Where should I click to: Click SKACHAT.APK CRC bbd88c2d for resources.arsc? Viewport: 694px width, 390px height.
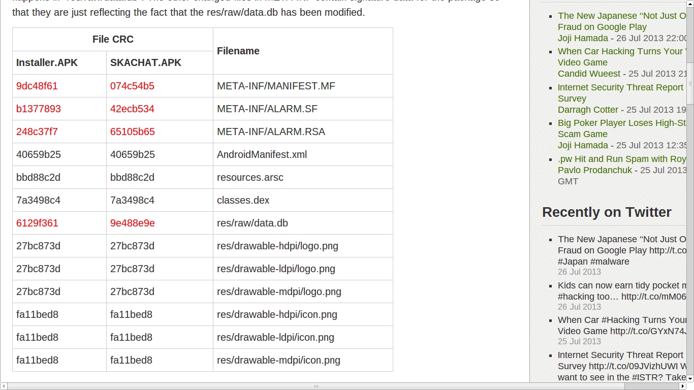point(132,177)
